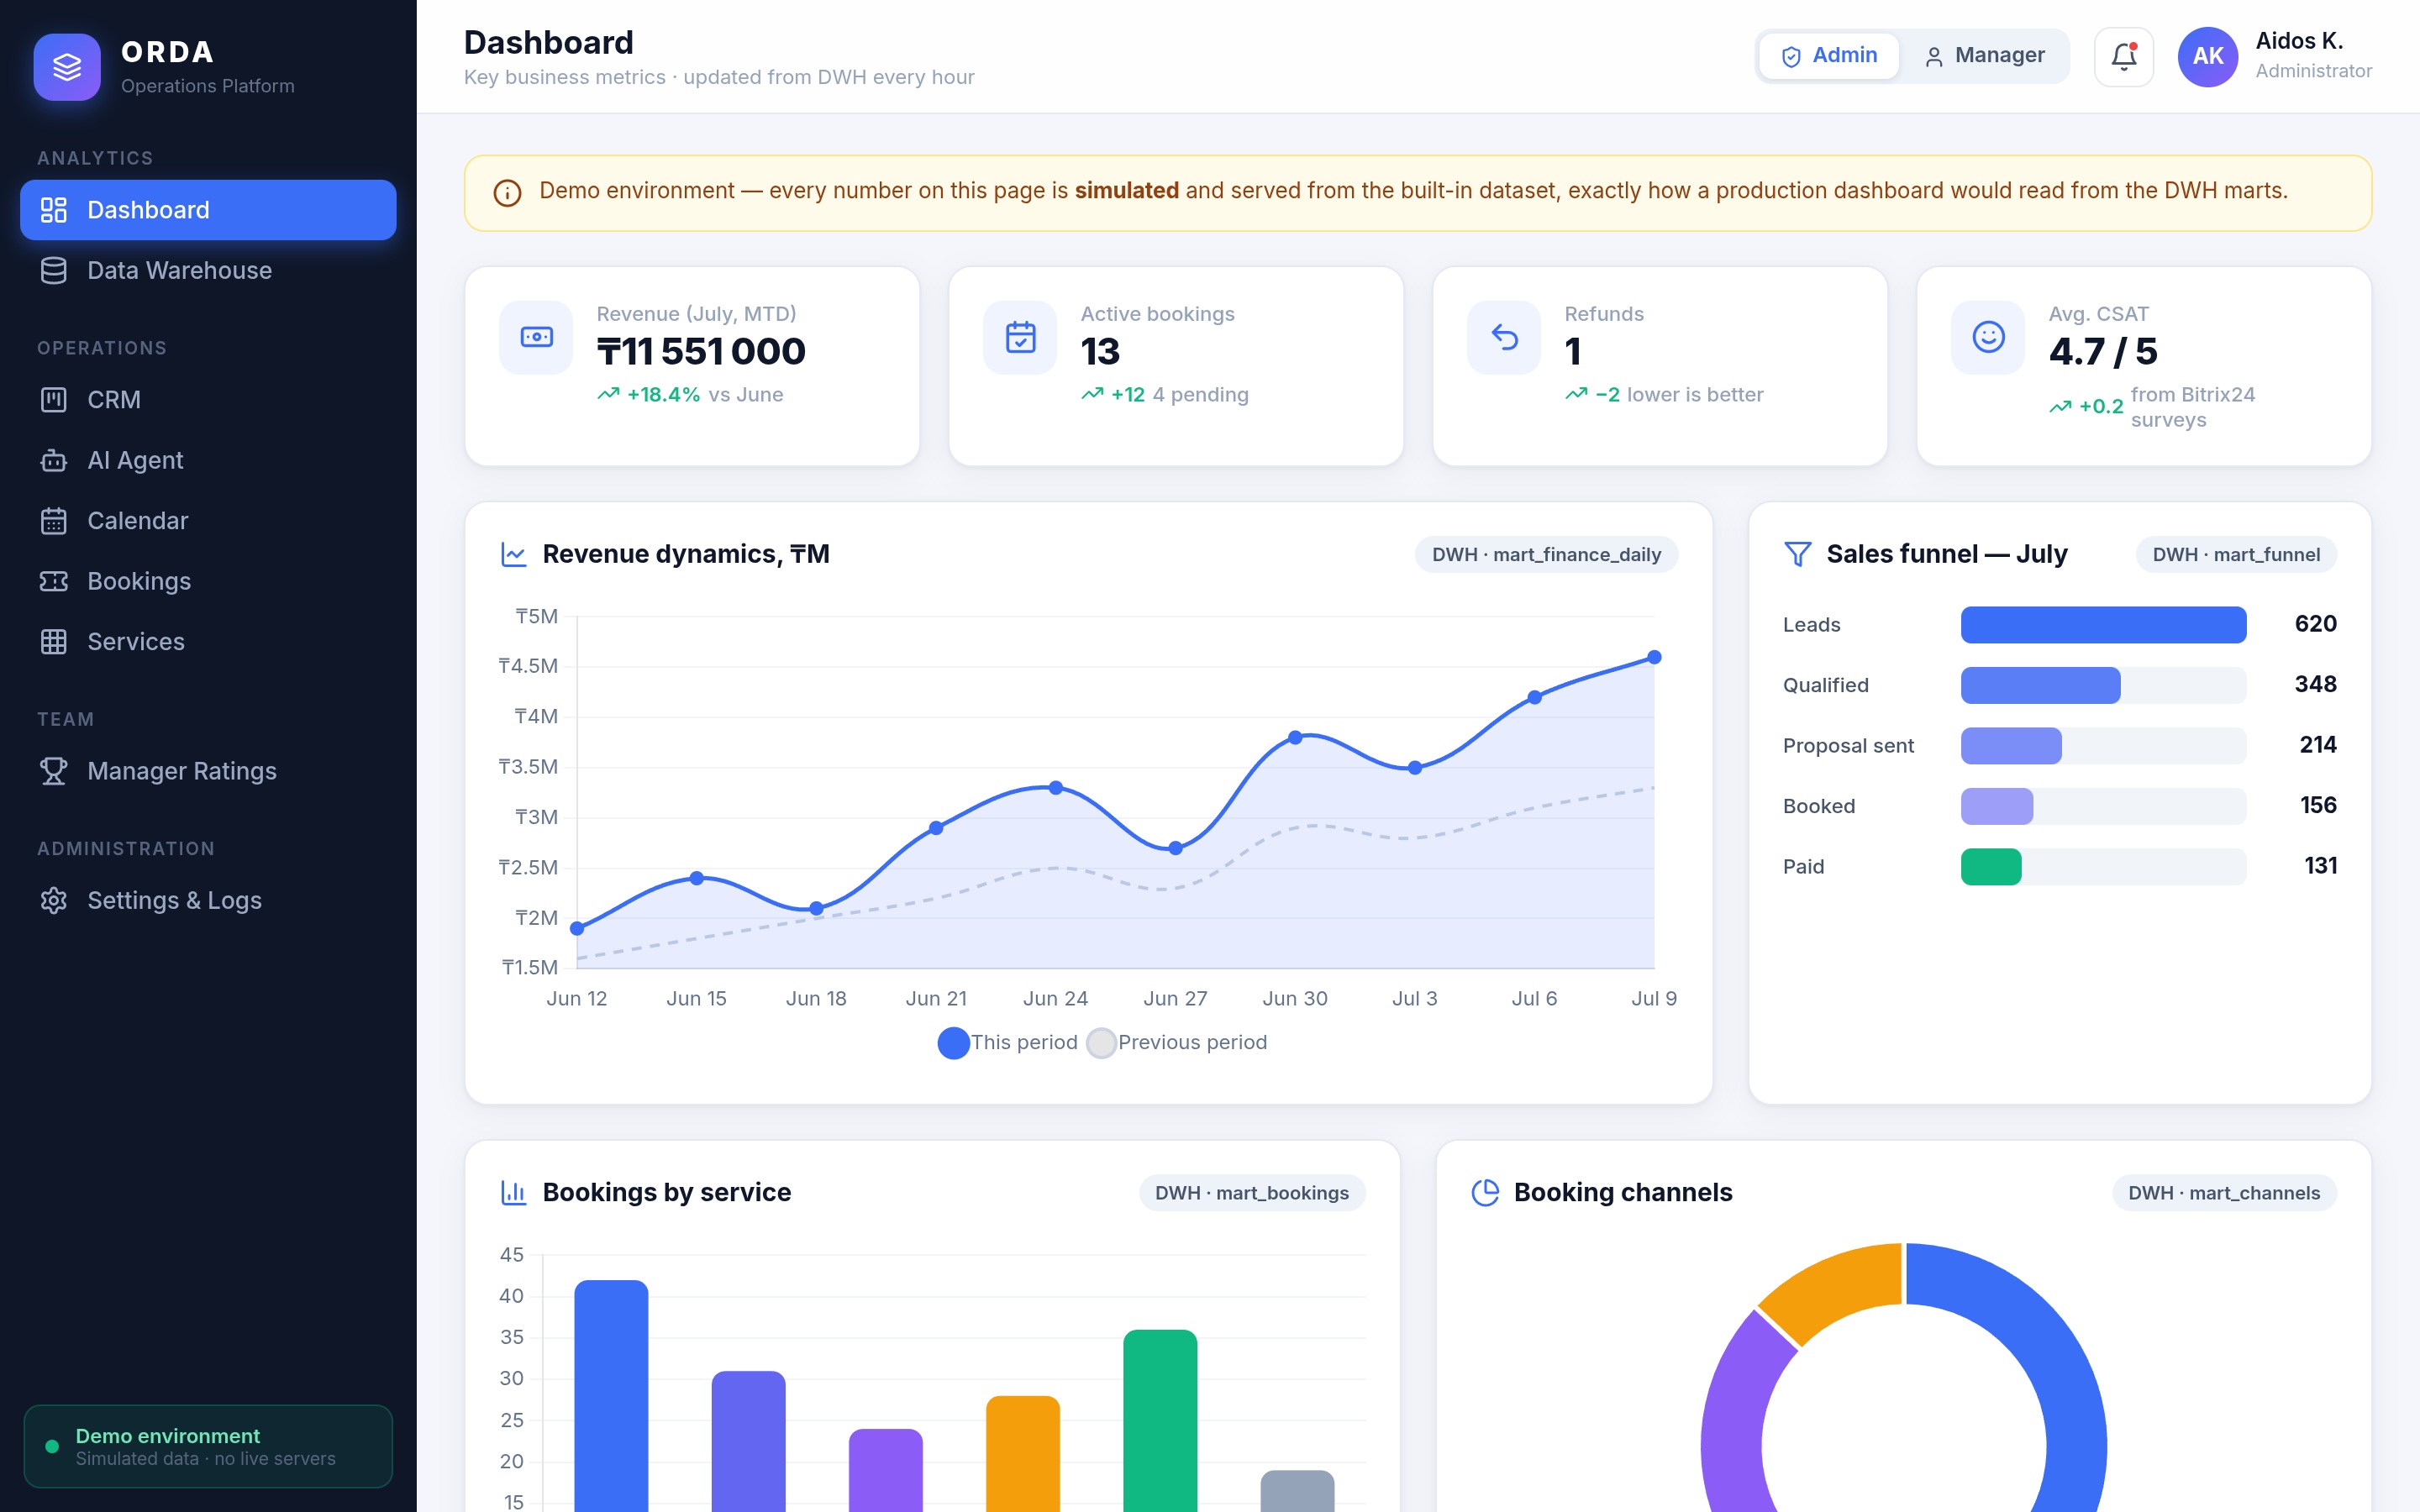
Task: Open the Services page
Action: [208, 642]
